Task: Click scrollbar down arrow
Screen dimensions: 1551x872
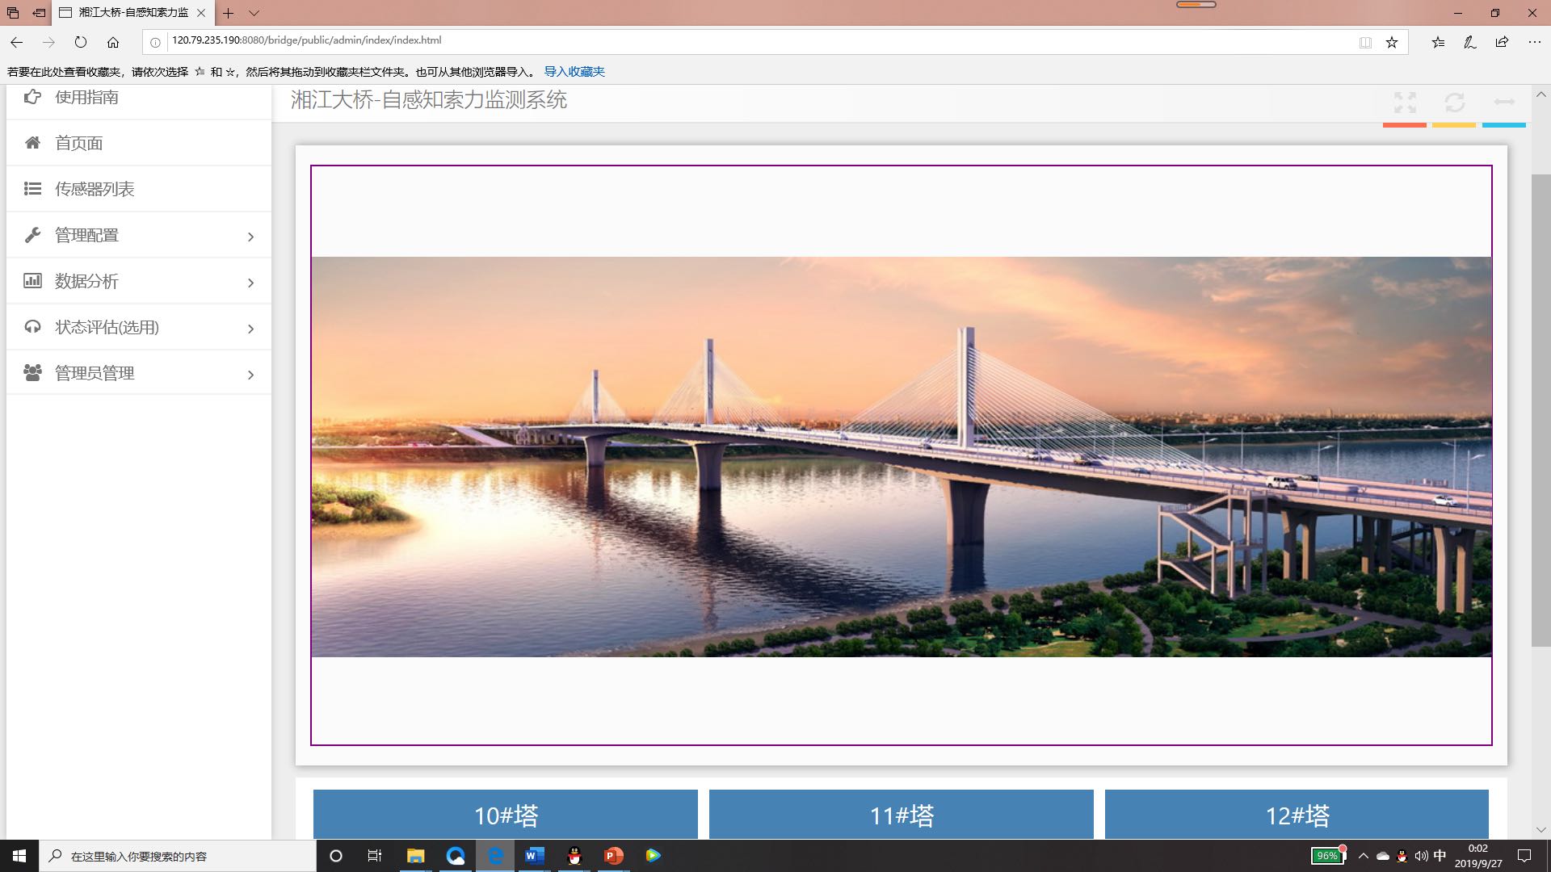Action: point(1540,829)
